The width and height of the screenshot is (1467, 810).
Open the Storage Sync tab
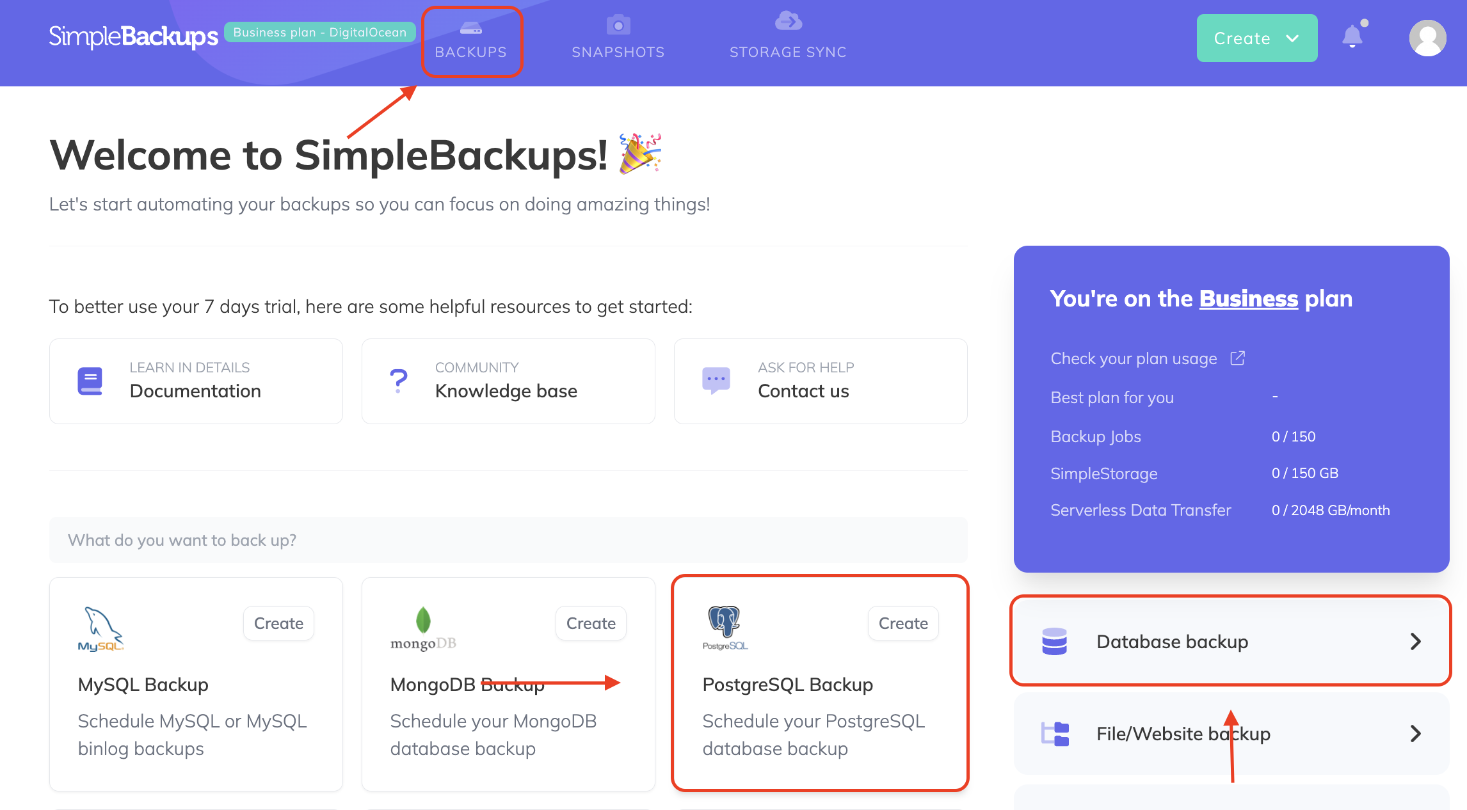coord(788,38)
